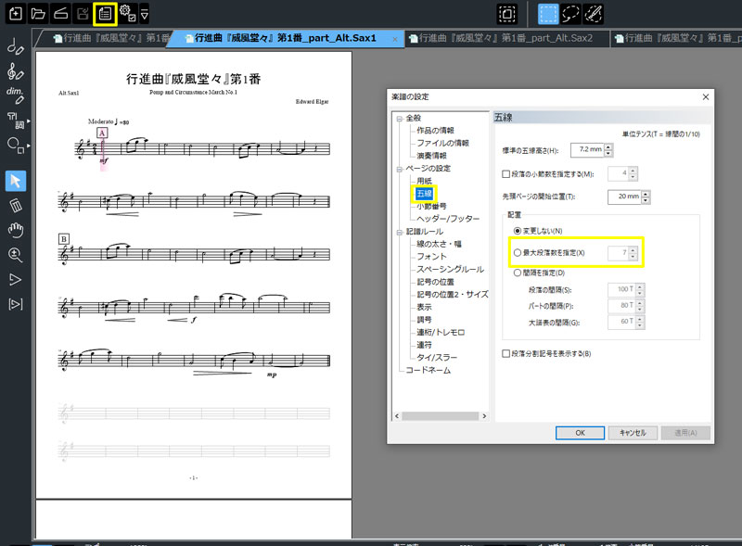Select 線の太さ・幅 in the tree
This screenshot has width=742, height=546.
click(439, 244)
